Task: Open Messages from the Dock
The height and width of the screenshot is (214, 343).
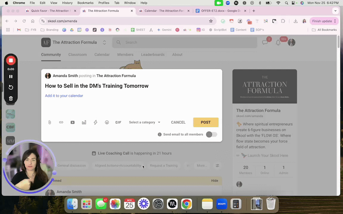Action: [x=101, y=204]
